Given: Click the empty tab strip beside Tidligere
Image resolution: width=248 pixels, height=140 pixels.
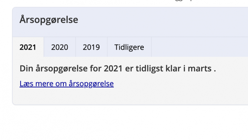Looking at the screenshot, I should coord(199,47).
